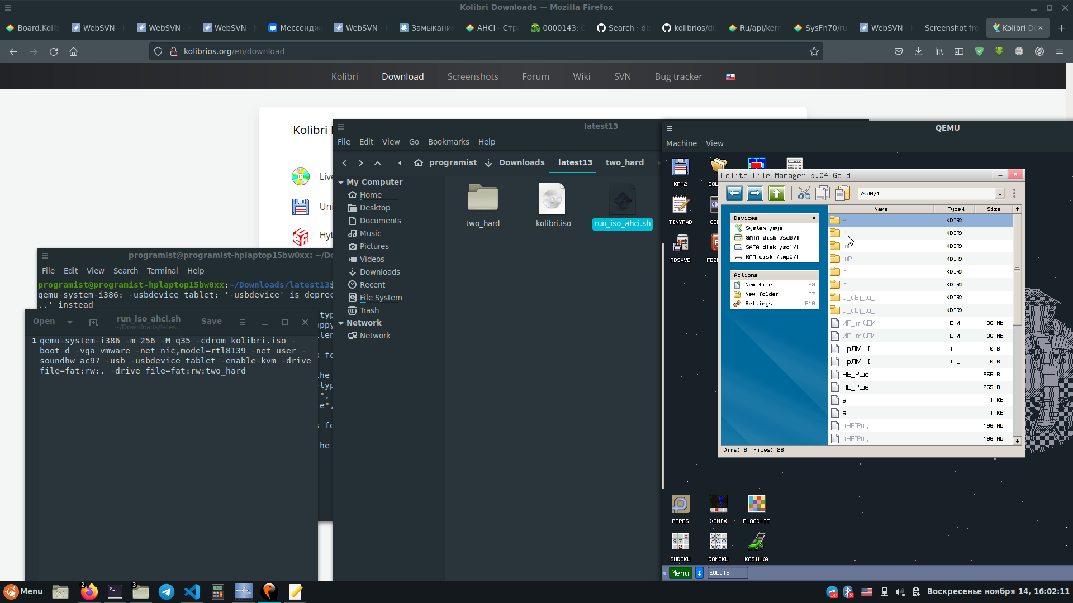Select the Cut tool in Eolite toolbar
This screenshot has height=603, width=1073.
coord(804,193)
